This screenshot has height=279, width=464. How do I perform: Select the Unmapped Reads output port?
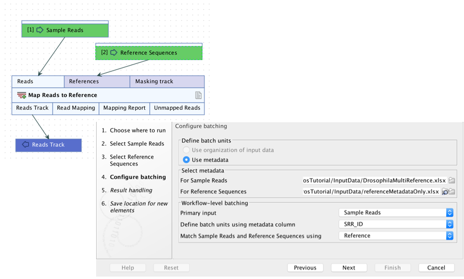pos(177,108)
